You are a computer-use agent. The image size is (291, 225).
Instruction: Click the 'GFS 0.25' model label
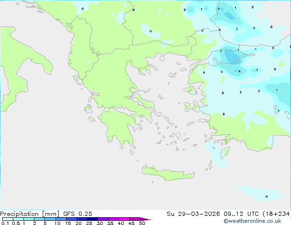78,214
